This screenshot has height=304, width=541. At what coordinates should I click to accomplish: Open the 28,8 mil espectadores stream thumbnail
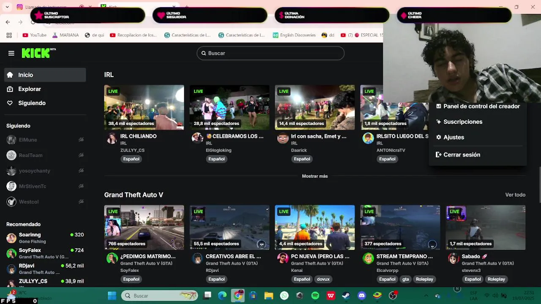click(x=230, y=107)
